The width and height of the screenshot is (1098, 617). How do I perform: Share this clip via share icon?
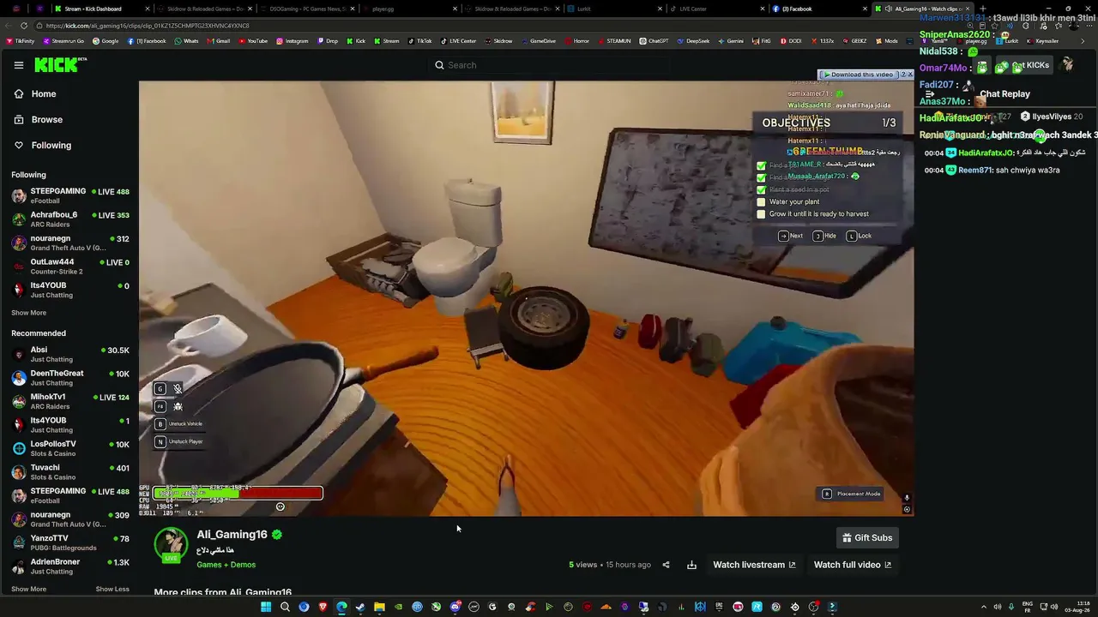666,565
